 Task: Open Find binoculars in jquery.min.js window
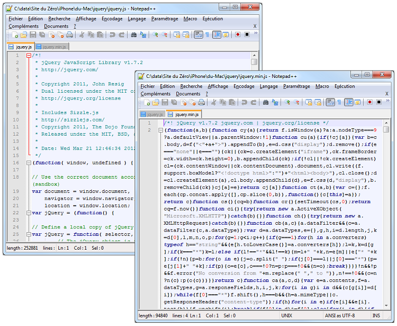tap(266, 102)
